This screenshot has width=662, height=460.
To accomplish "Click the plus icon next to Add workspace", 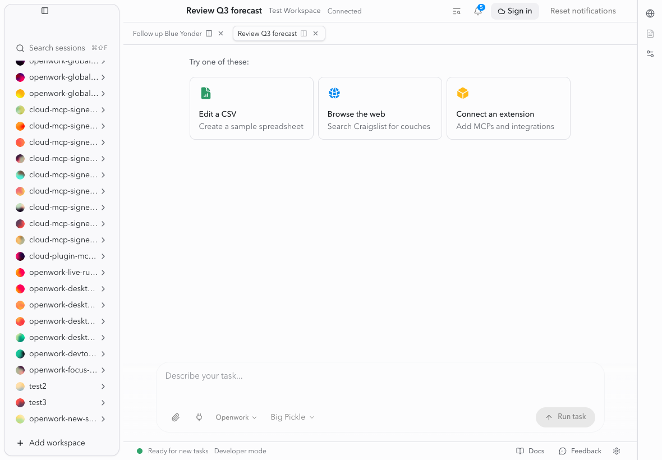I will point(20,443).
